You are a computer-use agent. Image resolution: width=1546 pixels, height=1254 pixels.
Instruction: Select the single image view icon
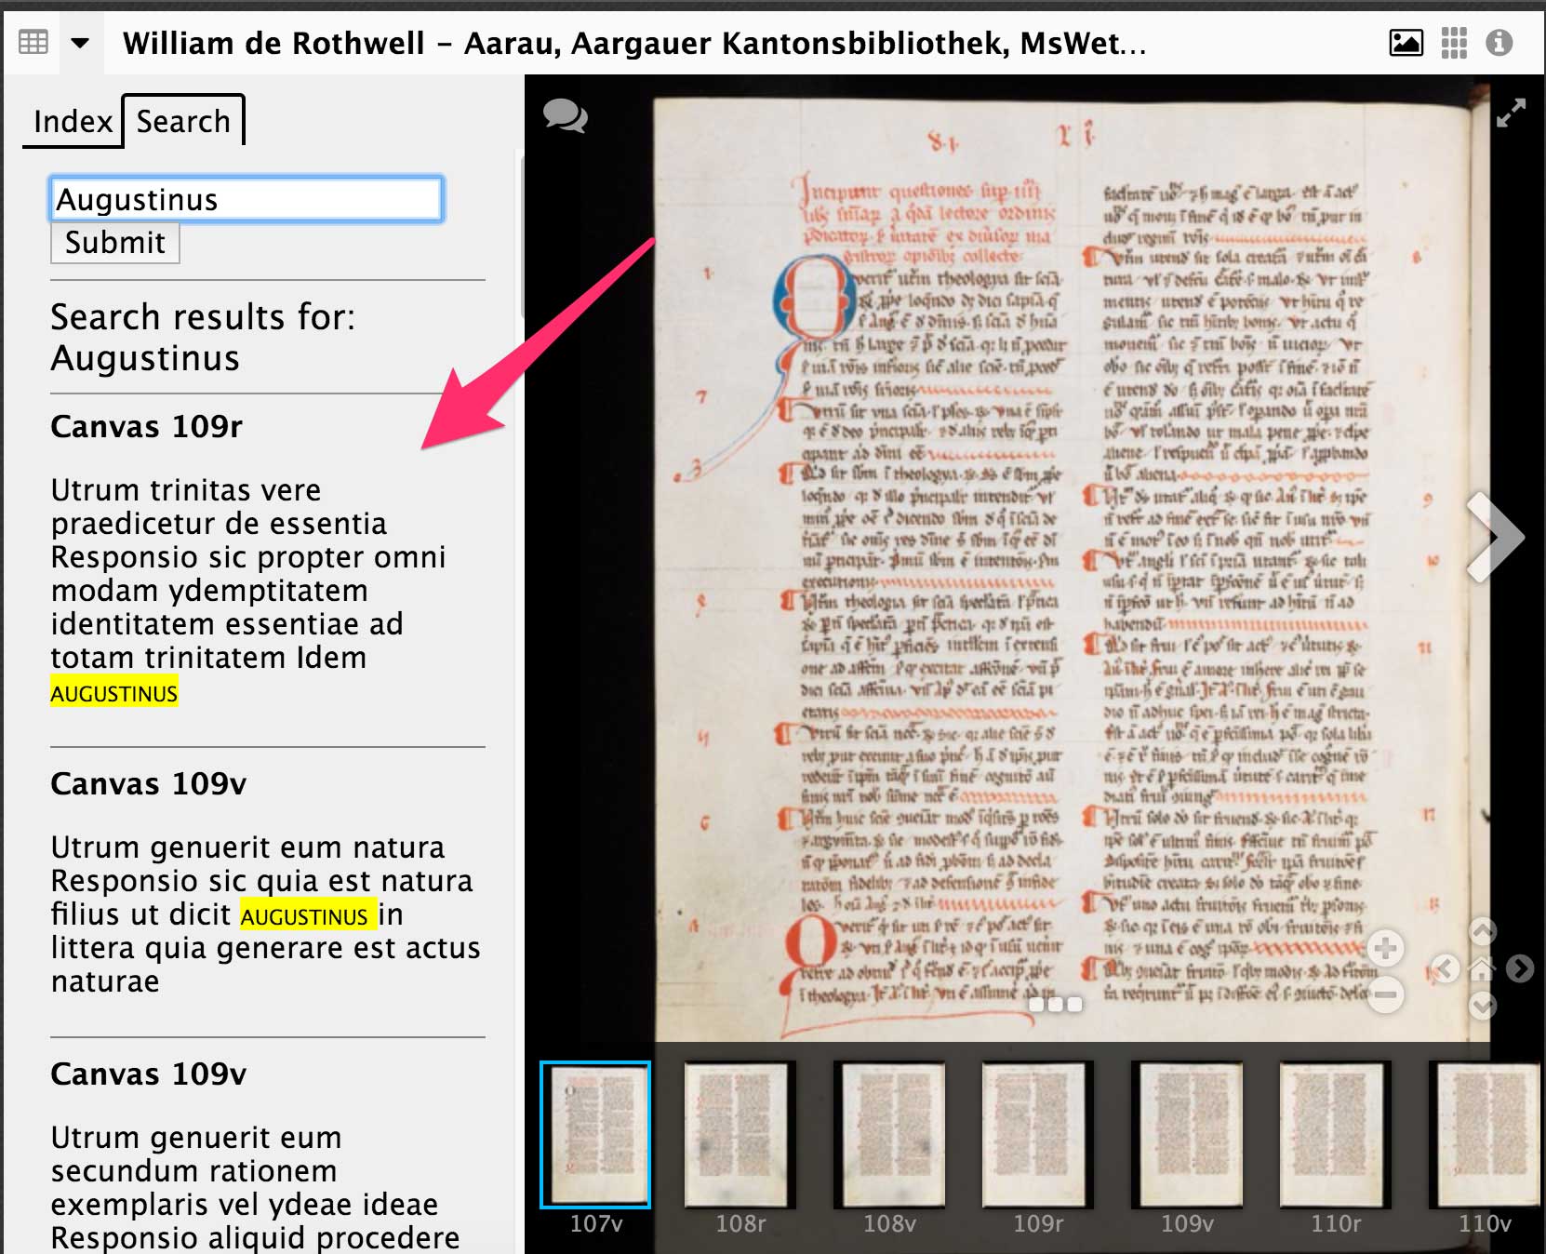[x=1406, y=43]
